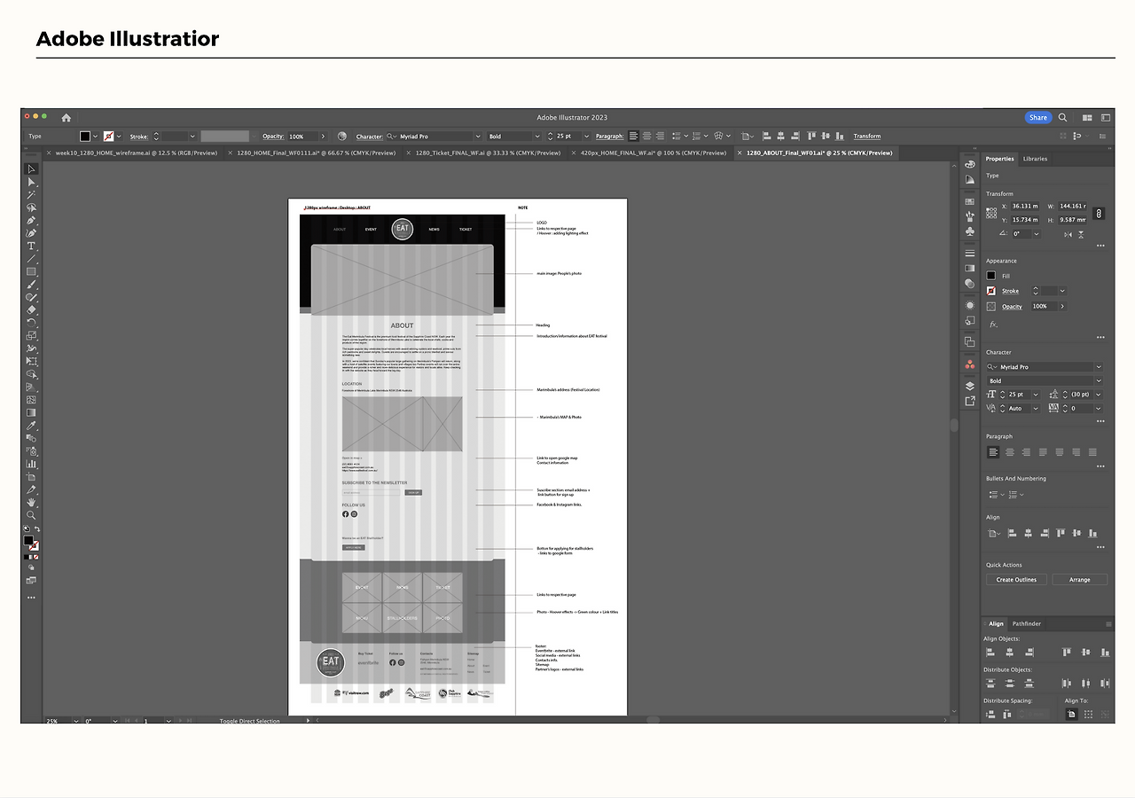Open the Bold font style dropdown
This screenshot has height=798, width=1135.
point(1098,379)
